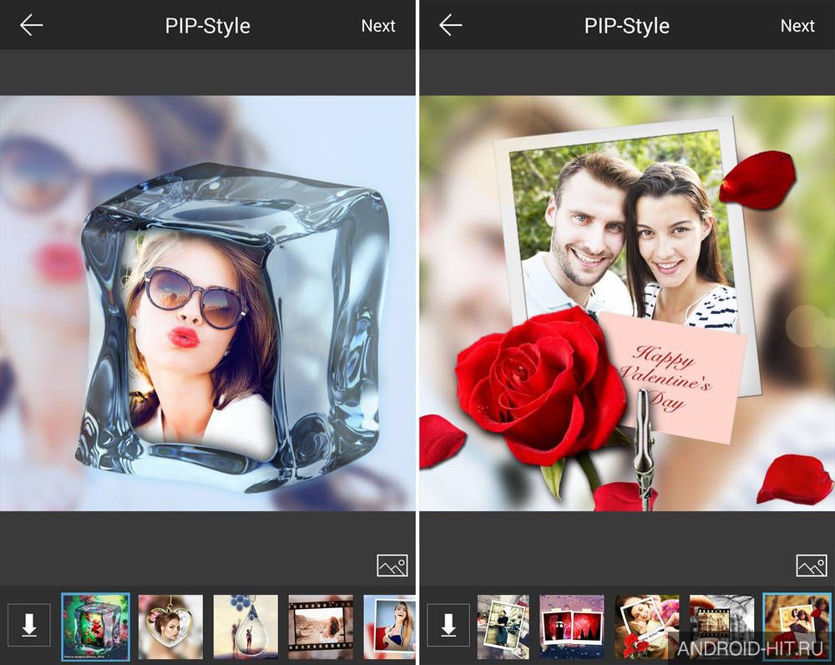Select the ice cube frame thumbnail
The height and width of the screenshot is (665, 835).
[96, 627]
